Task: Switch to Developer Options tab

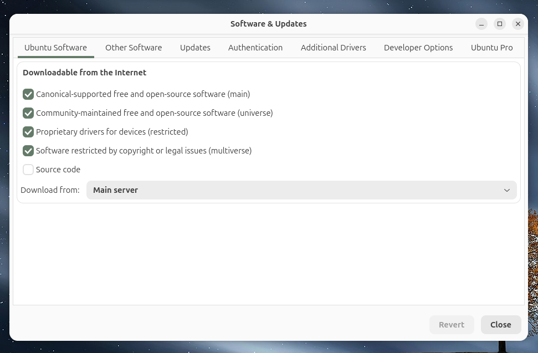Action: click(x=418, y=48)
